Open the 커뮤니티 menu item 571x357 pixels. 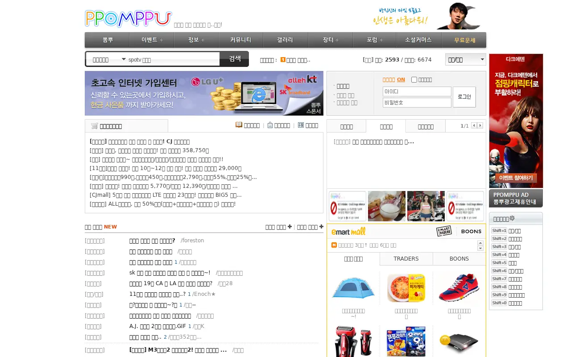[241, 40]
